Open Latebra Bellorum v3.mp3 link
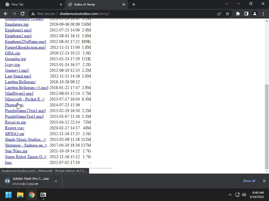Screen dimensions: 269x201 tap(27, 88)
